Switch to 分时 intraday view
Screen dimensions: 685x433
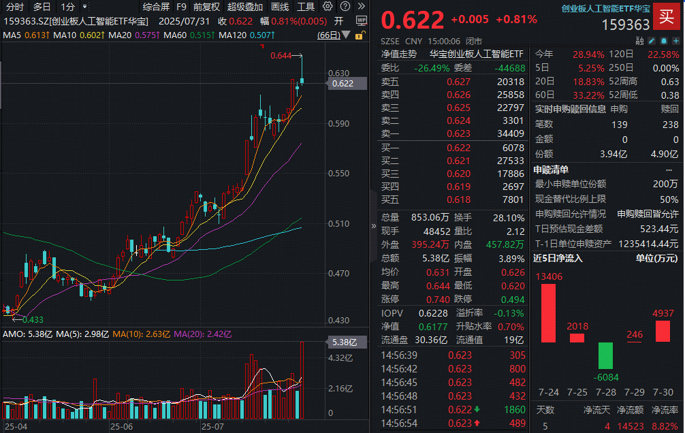pyautogui.click(x=14, y=7)
